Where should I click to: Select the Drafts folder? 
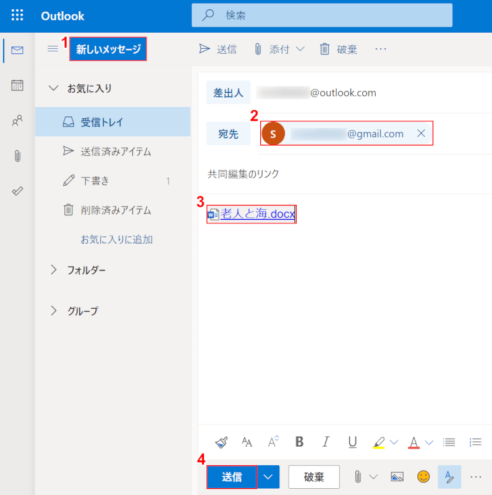95,181
